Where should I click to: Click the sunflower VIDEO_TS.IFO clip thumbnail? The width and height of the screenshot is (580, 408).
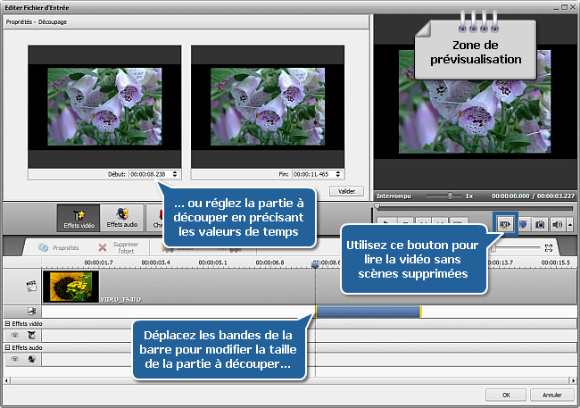pyautogui.click(x=70, y=287)
